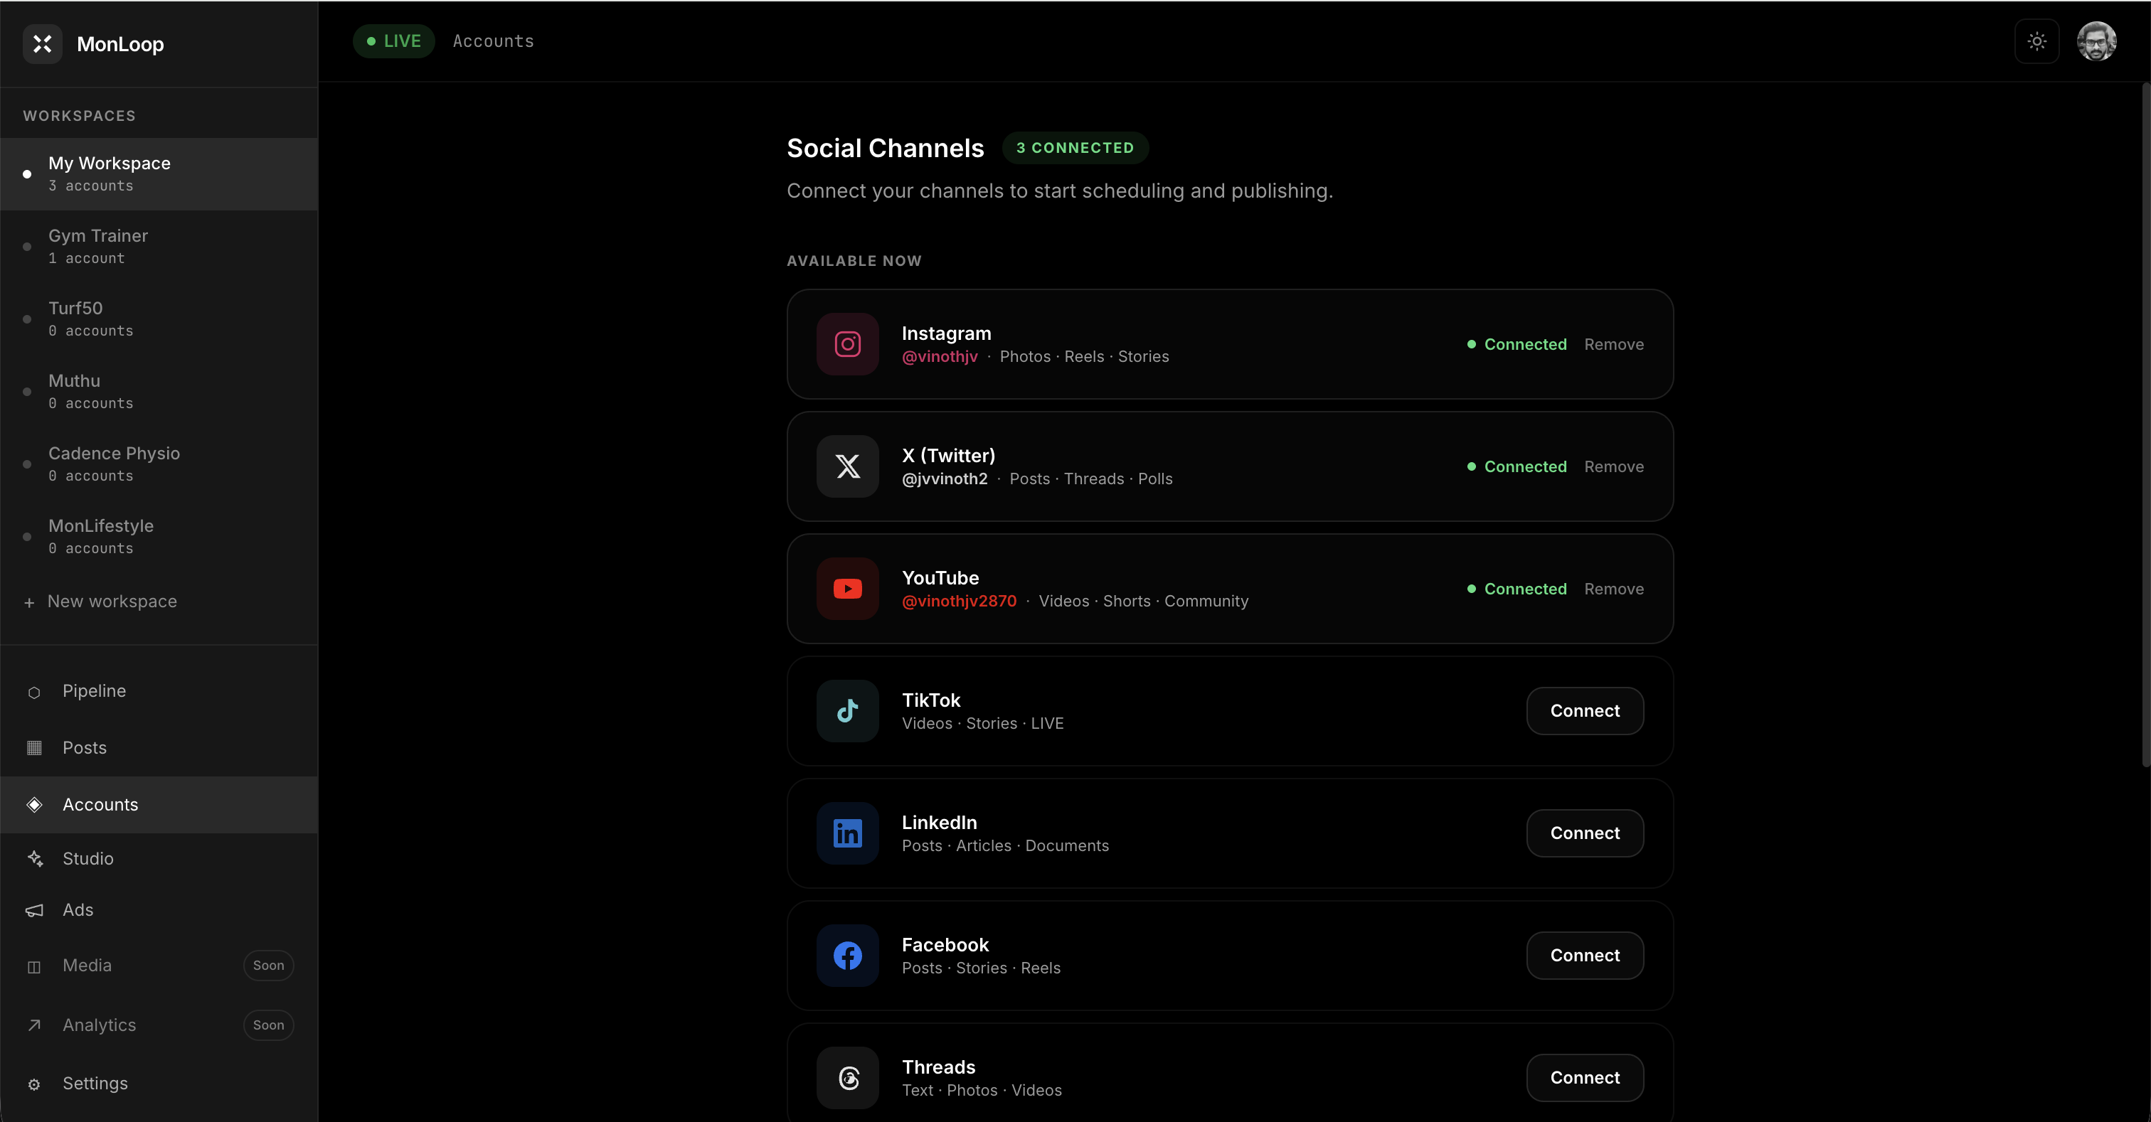2151x1122 pixels.
Task: Click the Analytics arrow icon in sidebar
Action: point(34,1025)
